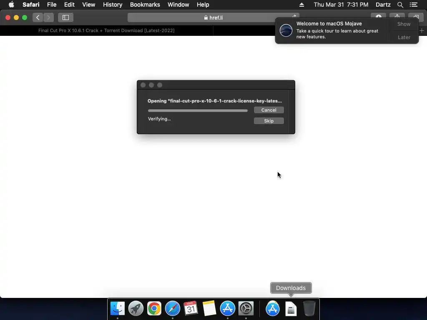Screen dimensions: 427x320
Task: Skip verifying the disk image
Action: click(269, 121)
